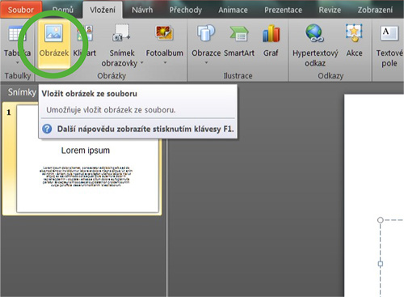Select slide 1 thumbnail
The height and width of the screenshot is (297, 404).
point(87,159)
